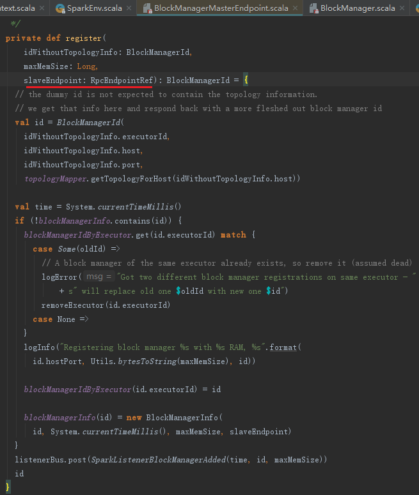The image size is (419, 495).
Task: Click the italic 'topologyMapper' field
Action: pyautogui.click(x=56, y=179)
